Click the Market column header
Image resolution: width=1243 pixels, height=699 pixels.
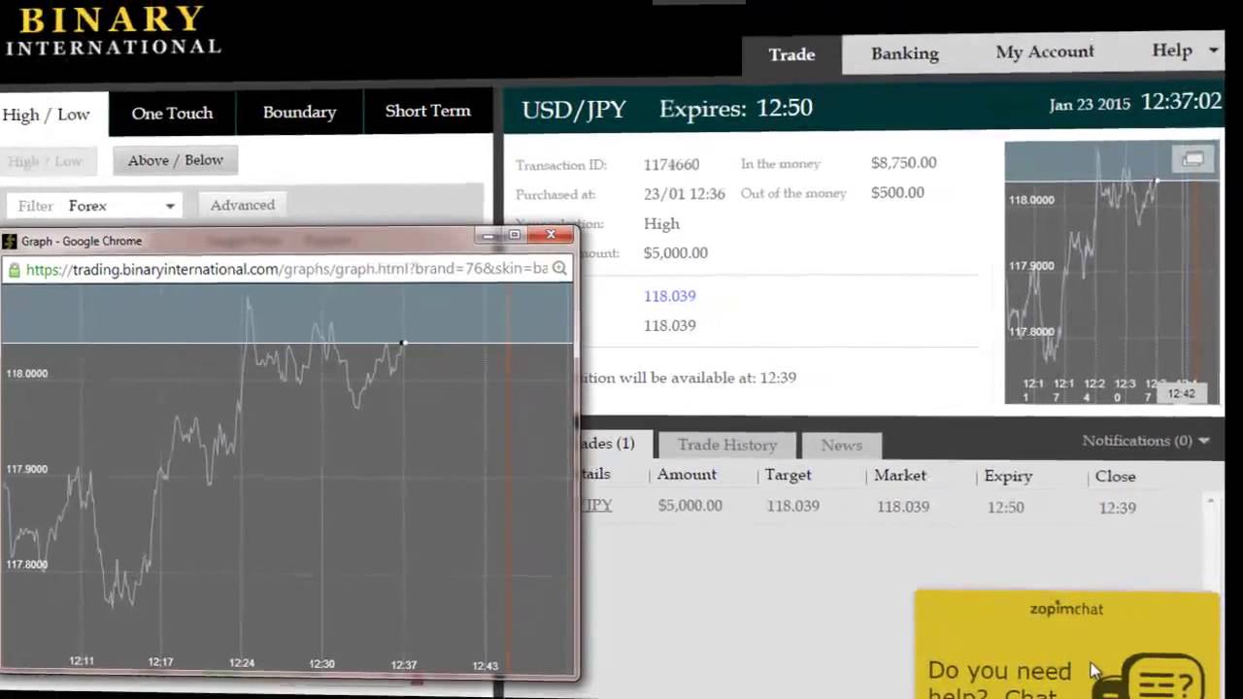point(900,476)
